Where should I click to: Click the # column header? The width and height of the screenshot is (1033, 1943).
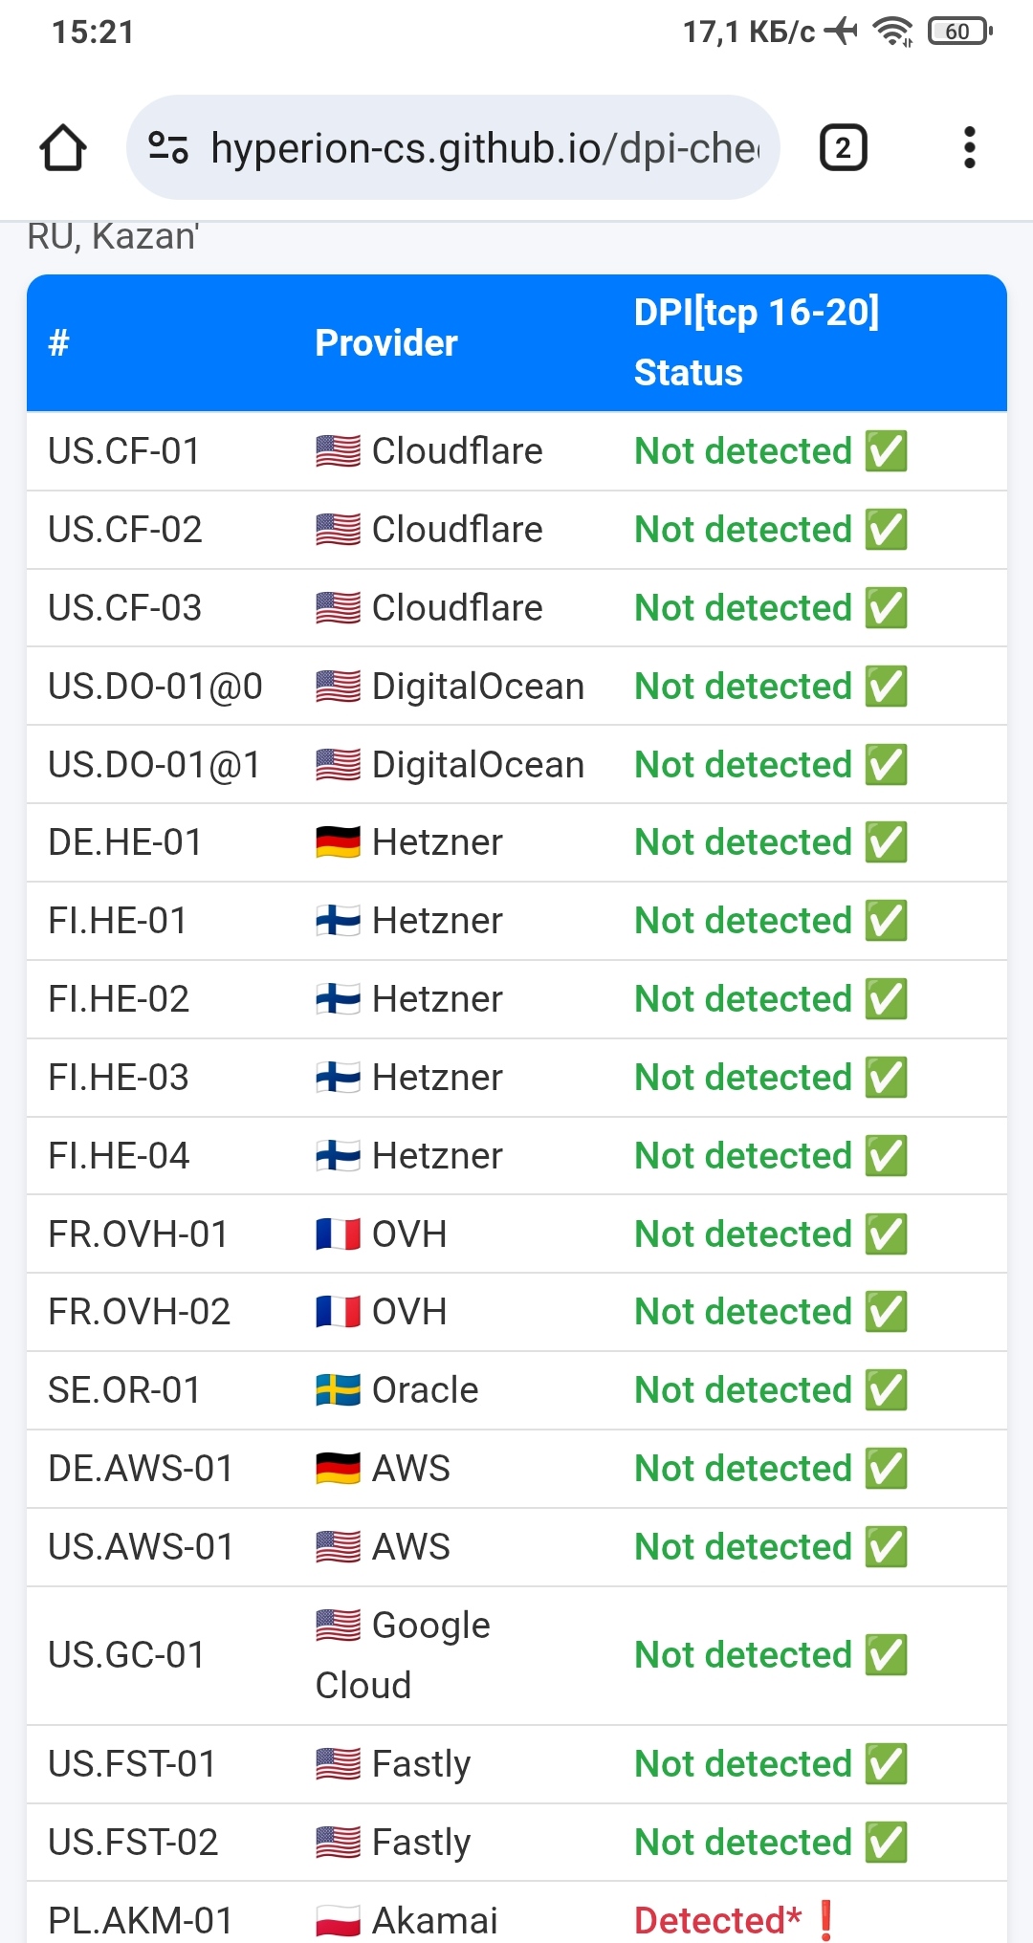point(59,343)
